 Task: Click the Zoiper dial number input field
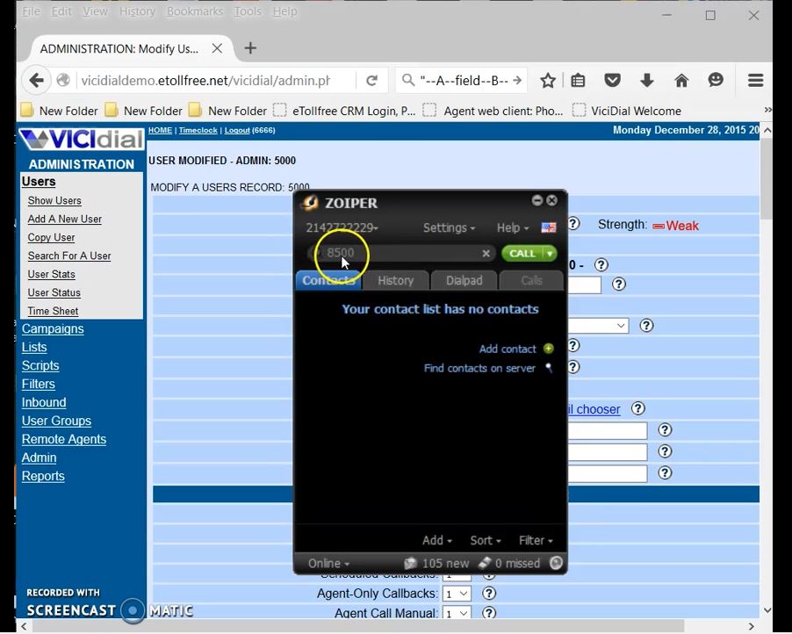pos(401,253)
